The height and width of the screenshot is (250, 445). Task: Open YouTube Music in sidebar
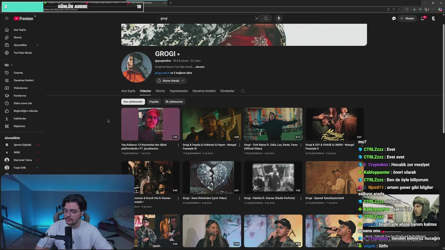tap(23, 53)
